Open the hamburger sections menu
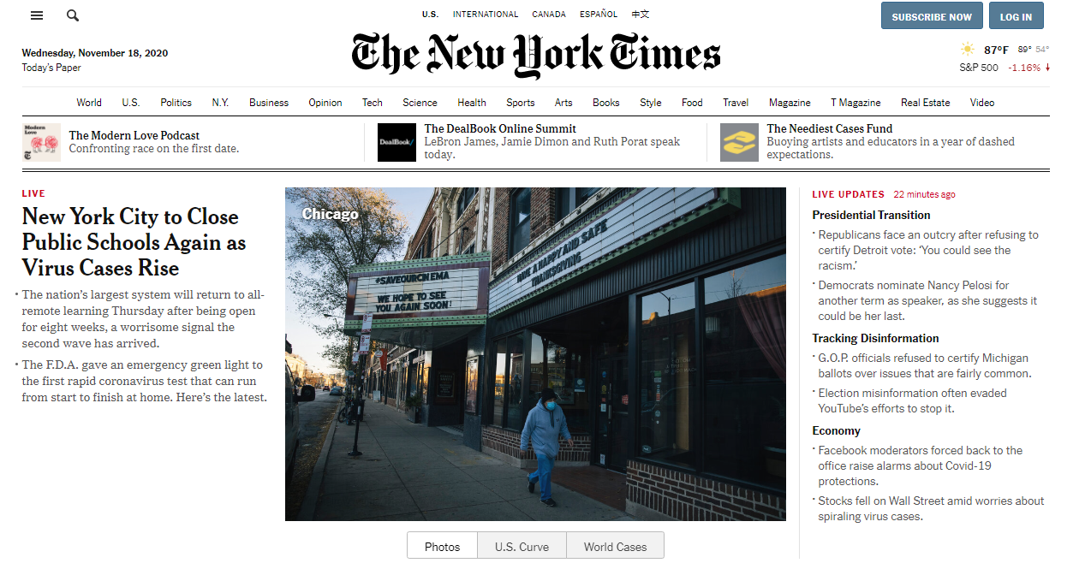 [37, 15]
